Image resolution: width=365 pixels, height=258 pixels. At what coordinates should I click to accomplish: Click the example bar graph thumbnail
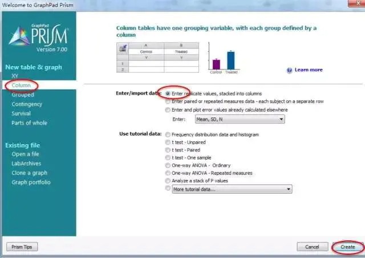point(224,58)
